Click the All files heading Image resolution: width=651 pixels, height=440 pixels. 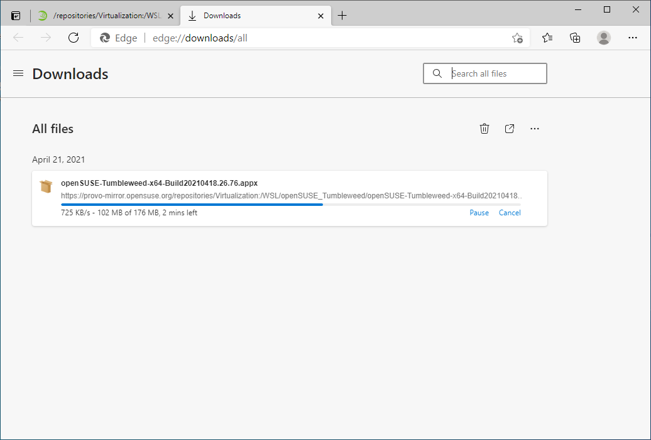[53, 129]
